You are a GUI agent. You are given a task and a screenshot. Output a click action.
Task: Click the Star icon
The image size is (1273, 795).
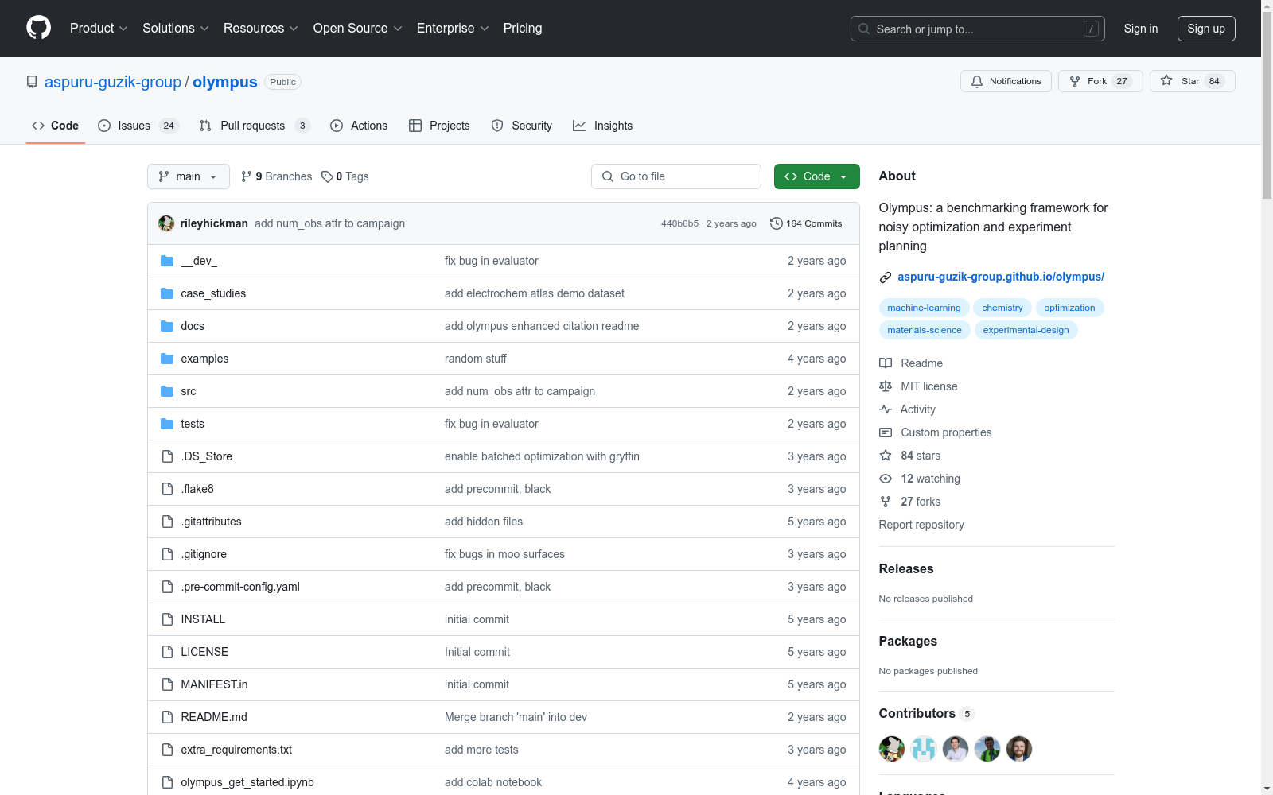1166,80
